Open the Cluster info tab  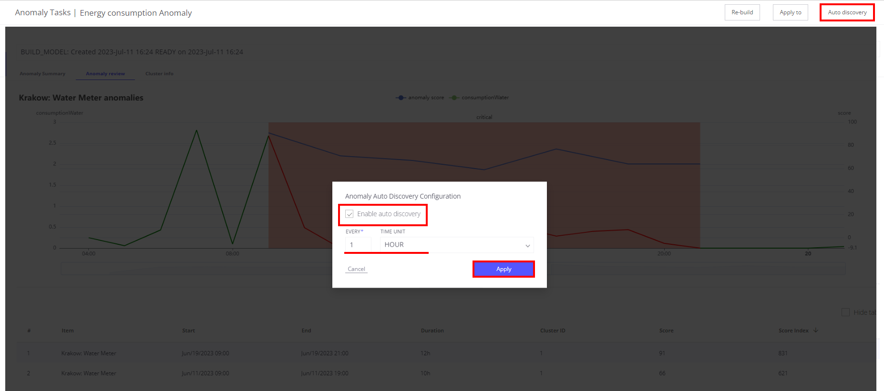(x=159, y=74)
